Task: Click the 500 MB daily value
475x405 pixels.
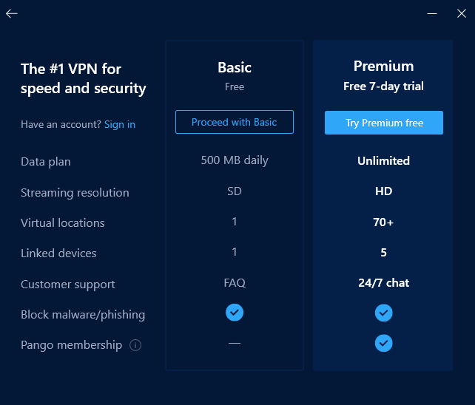Action: (235, 160)
